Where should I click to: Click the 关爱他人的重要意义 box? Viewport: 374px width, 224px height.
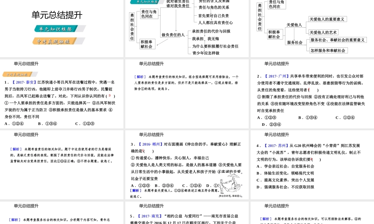(x=328, y=19)
